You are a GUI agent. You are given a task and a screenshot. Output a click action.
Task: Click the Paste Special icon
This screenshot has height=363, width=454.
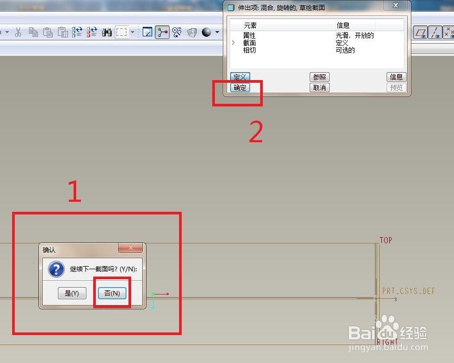point(63,32)
